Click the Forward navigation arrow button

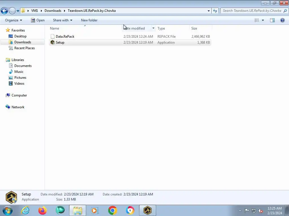coord(12,11)
